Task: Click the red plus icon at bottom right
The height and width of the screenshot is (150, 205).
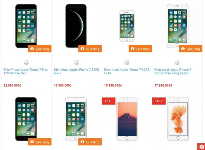Action: tap(202, 147)
